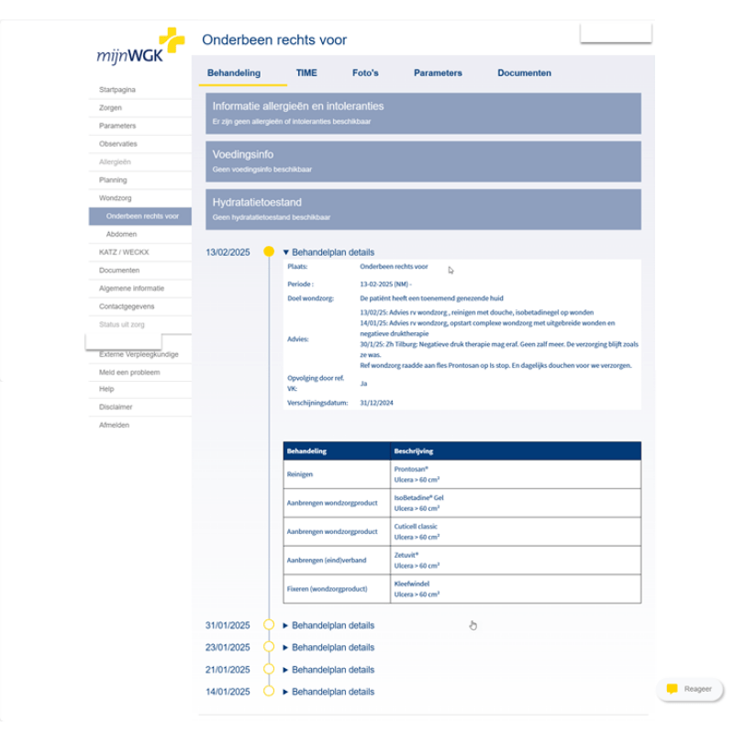Screen dimensions: 734x734
Task: Click the Onderbeen rechts voor page heading
Action: [274, 39]
